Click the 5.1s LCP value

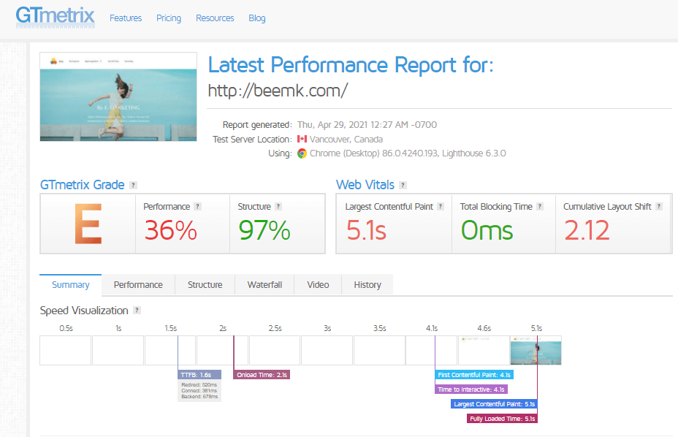[x=366, y=230]
